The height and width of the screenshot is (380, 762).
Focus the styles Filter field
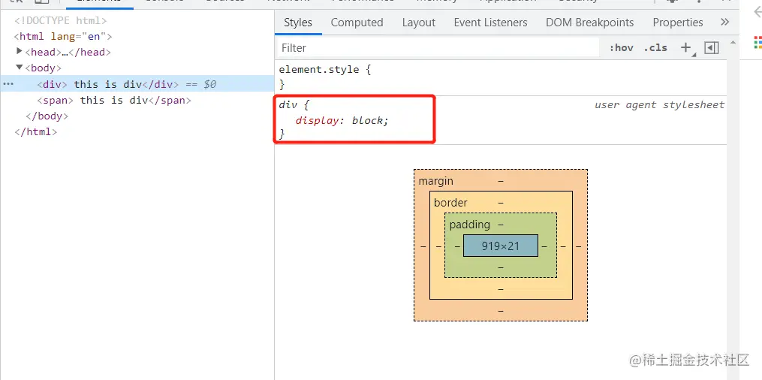(438, 47)
